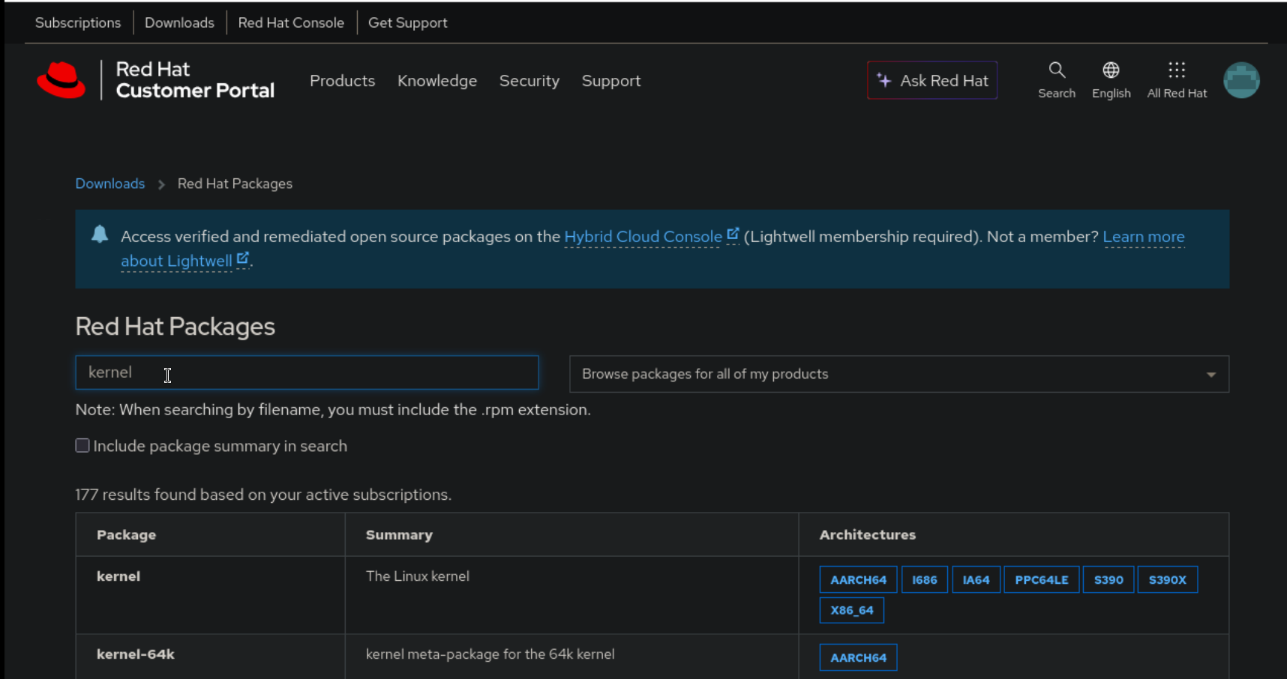The height and width of the screenshot is (679, 1287).
Task: Select PPC64LE architecture for kernel package
Action: 1041,579
